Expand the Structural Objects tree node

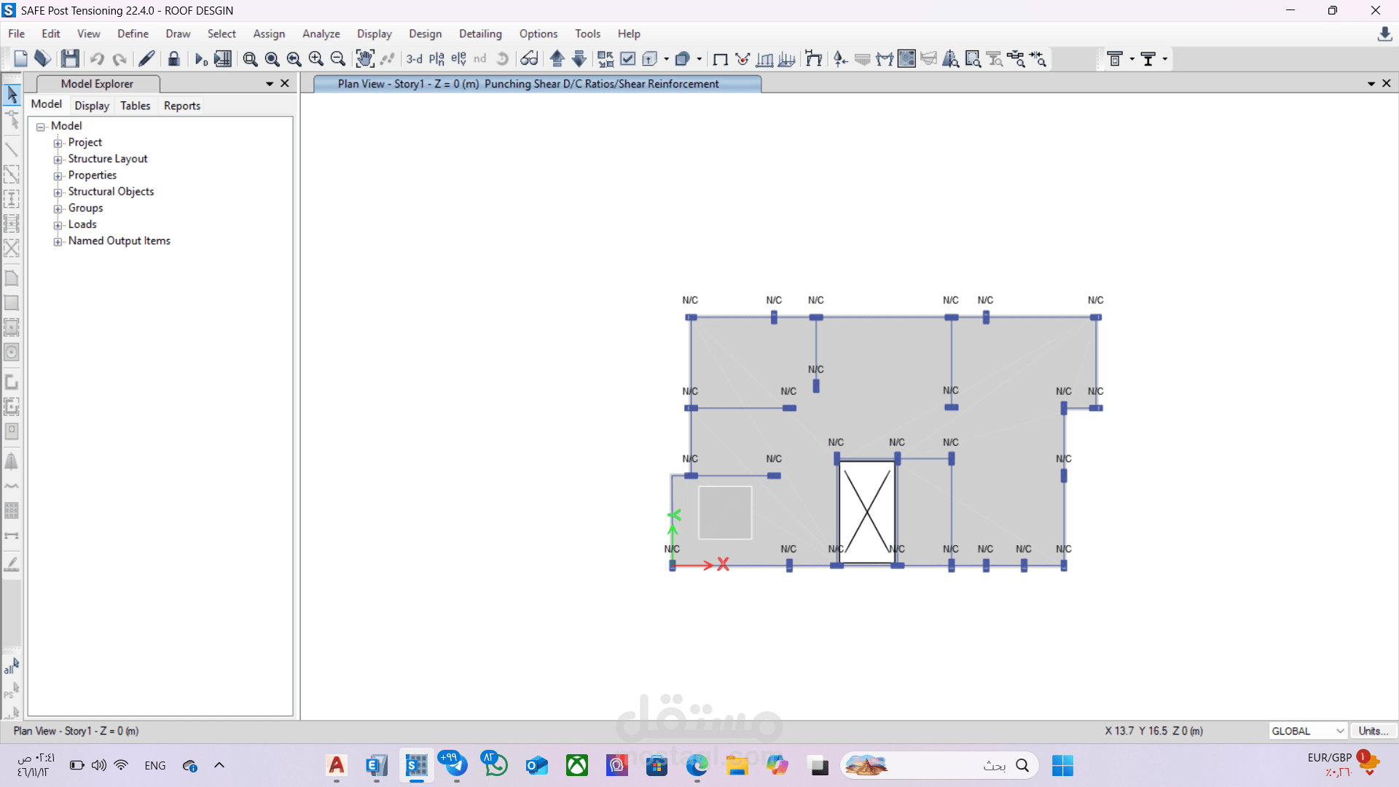58,192
